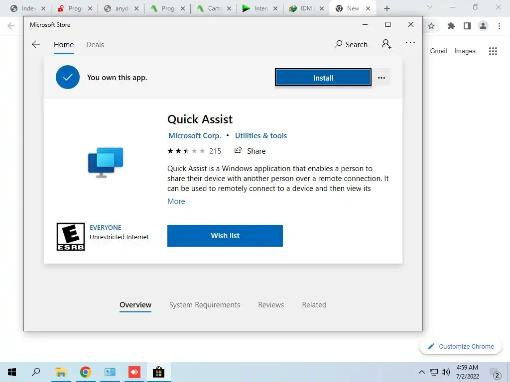Click the ESRB Everyone rating badge

coord(71,237)
